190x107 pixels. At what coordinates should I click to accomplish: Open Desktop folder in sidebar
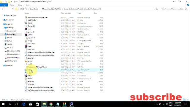(10, 28)
